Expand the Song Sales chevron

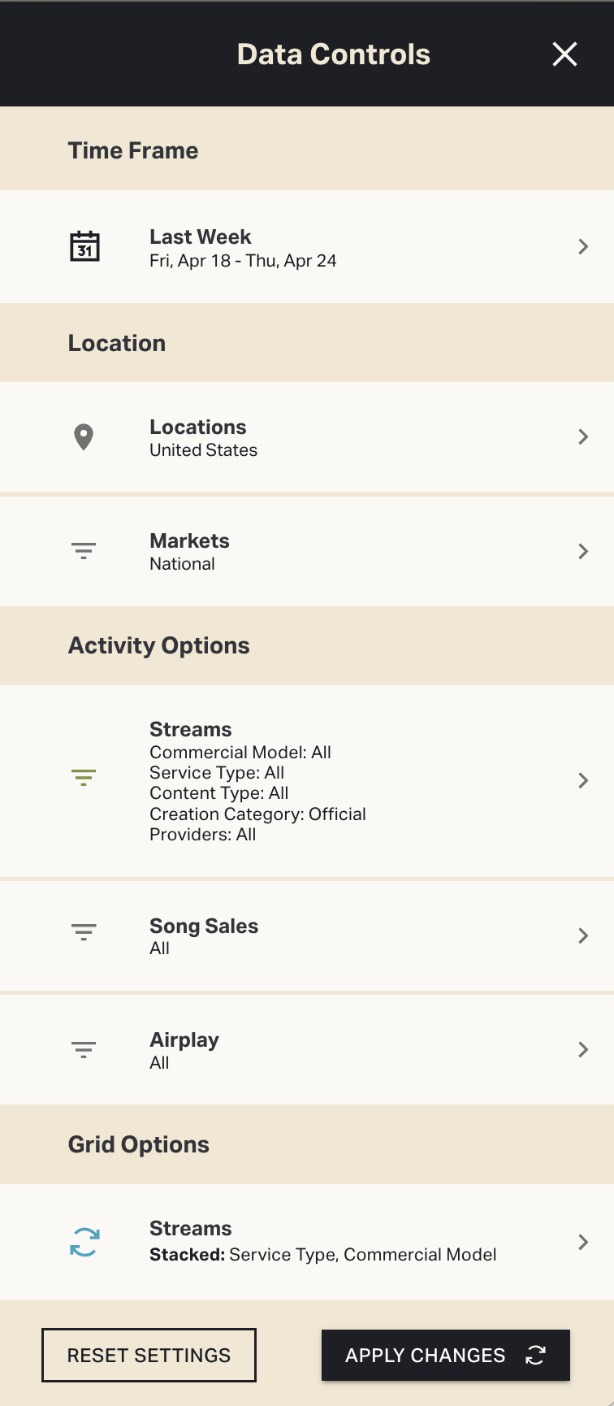click(x=583, y=935)
